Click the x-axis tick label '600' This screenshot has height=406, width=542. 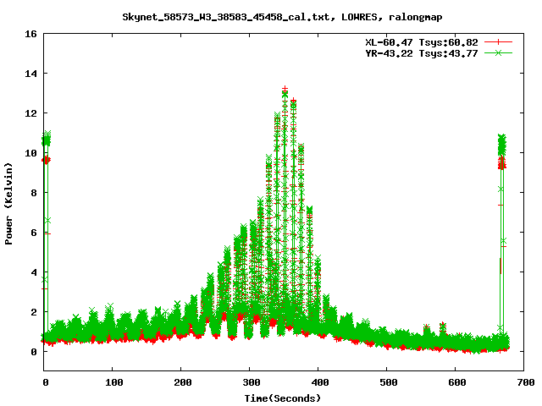tap(457, 382)
